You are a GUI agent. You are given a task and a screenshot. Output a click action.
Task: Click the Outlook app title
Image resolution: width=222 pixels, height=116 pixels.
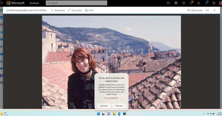tap(34, 3)
